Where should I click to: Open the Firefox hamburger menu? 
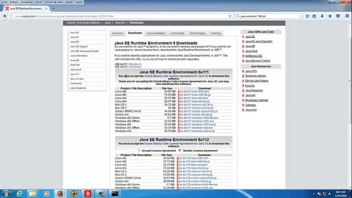[x=347, y=16]
